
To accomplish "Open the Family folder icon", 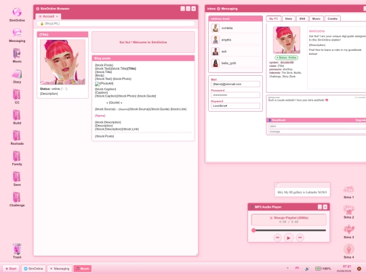I will pyautogui.click(x=17, y=158).
